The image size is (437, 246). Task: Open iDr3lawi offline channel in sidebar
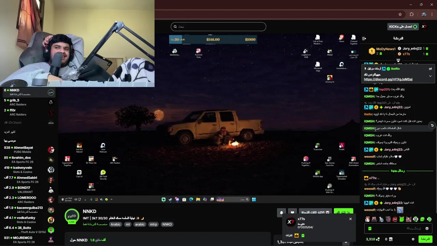pyautogui.click(x=29, y=122)
